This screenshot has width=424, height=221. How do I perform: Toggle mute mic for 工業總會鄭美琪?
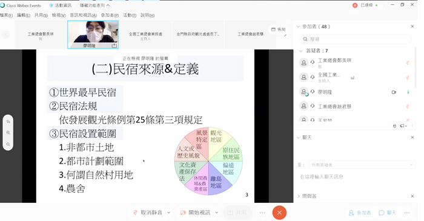click(408, 63)
